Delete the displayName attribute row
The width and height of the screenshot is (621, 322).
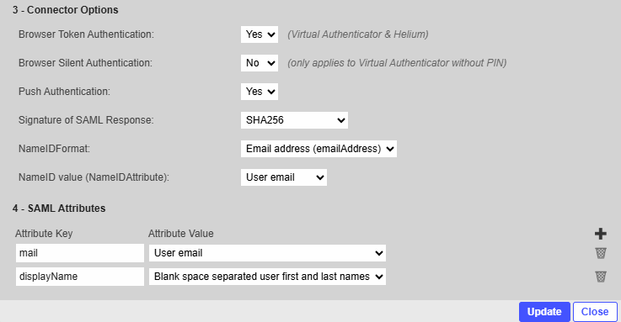tap(601, 277)
